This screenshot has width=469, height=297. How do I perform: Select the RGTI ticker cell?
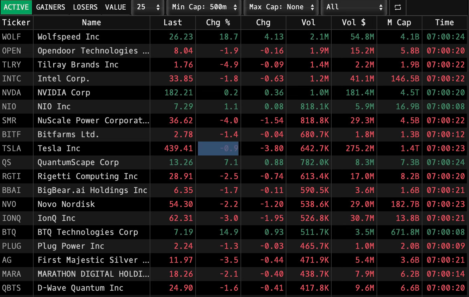(x=16, y=176)
